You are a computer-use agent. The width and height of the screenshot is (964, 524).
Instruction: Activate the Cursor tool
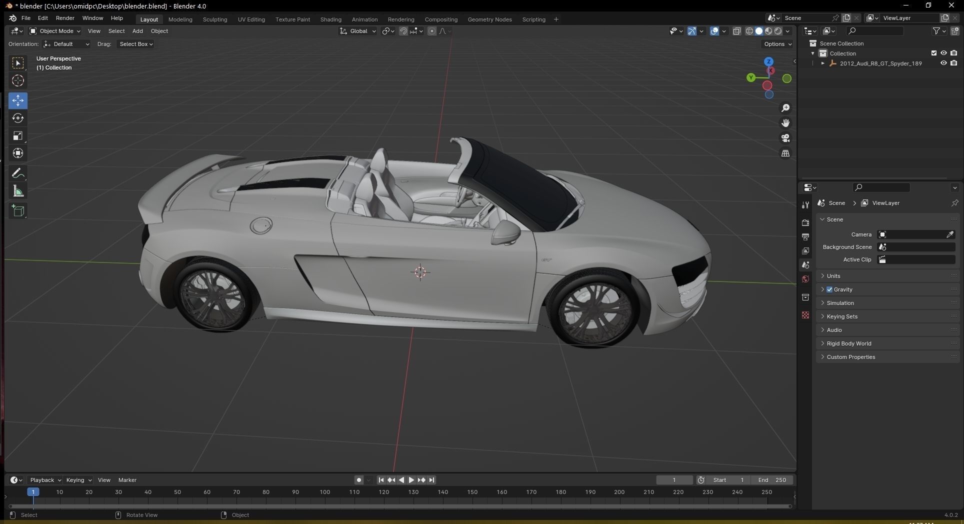click(18, 80)
